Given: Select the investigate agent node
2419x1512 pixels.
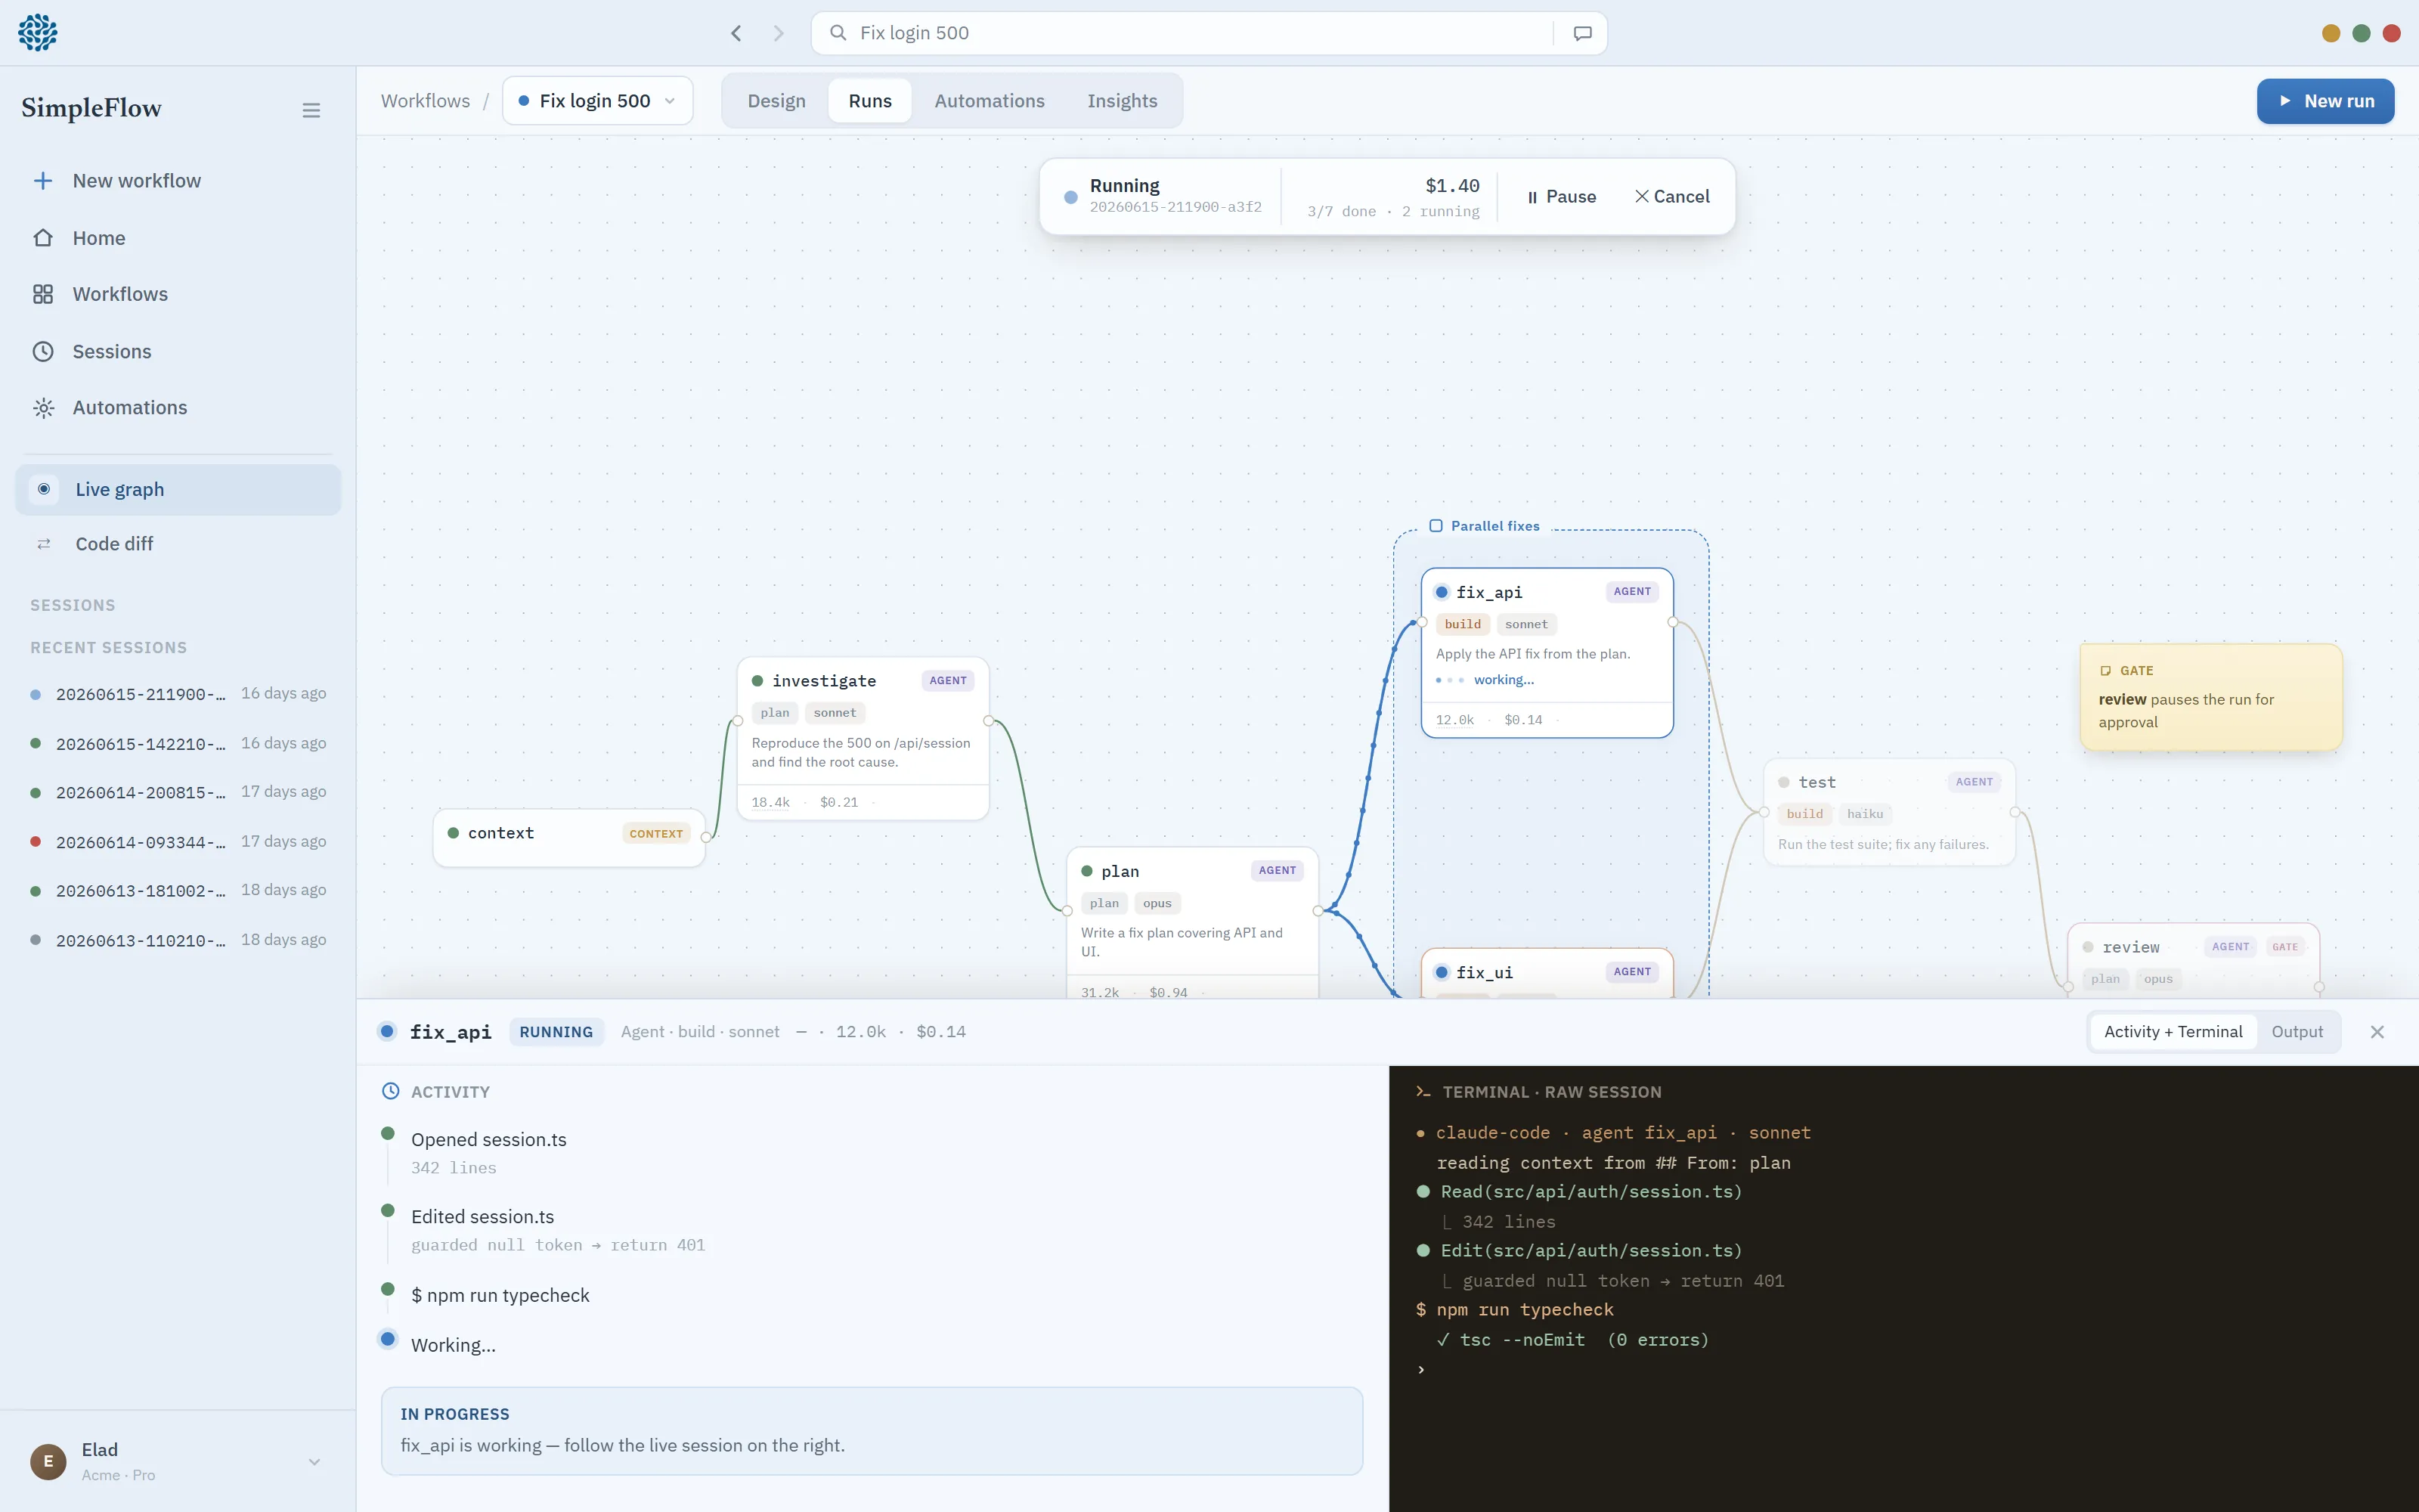Looking at the screenshot, I should 863,738.
